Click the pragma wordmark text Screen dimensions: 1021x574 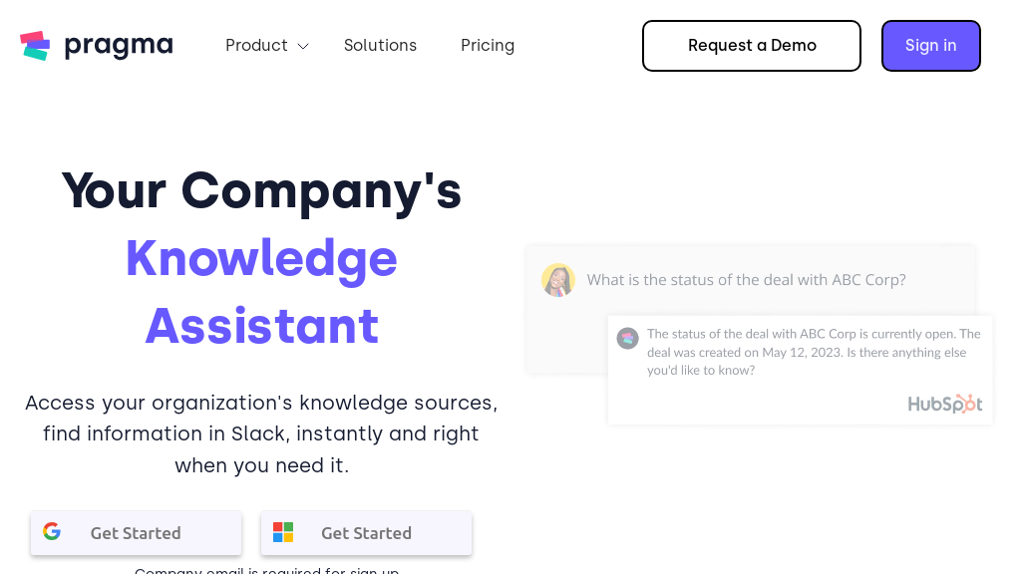click(119, 46)
